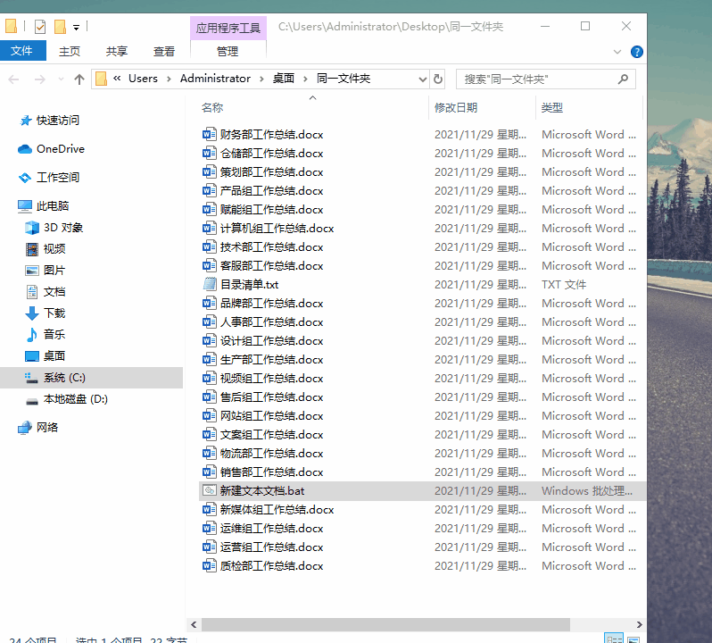This screenshot has height=643, width=712.
Task: Click the scroll left arrow of horizontal scrollbar
Action: [194, 624]
